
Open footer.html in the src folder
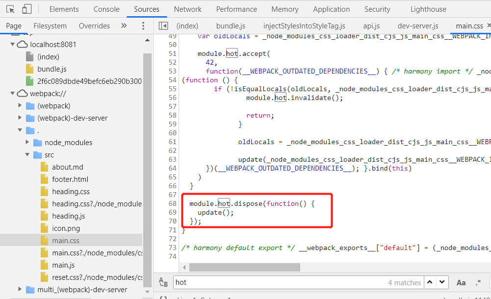point(70,179)
